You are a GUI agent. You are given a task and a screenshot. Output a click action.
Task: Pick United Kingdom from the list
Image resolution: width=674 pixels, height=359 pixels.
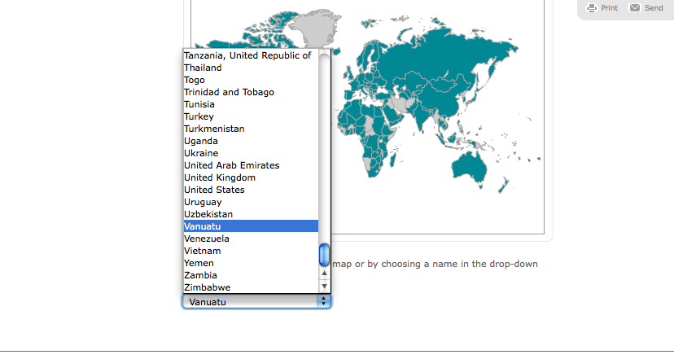[251, 177]
